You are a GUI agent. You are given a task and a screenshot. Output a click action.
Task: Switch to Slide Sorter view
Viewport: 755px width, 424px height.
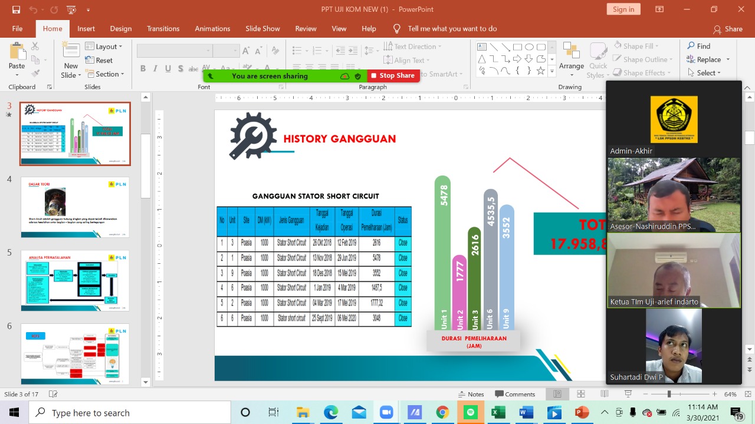(581, 394)
